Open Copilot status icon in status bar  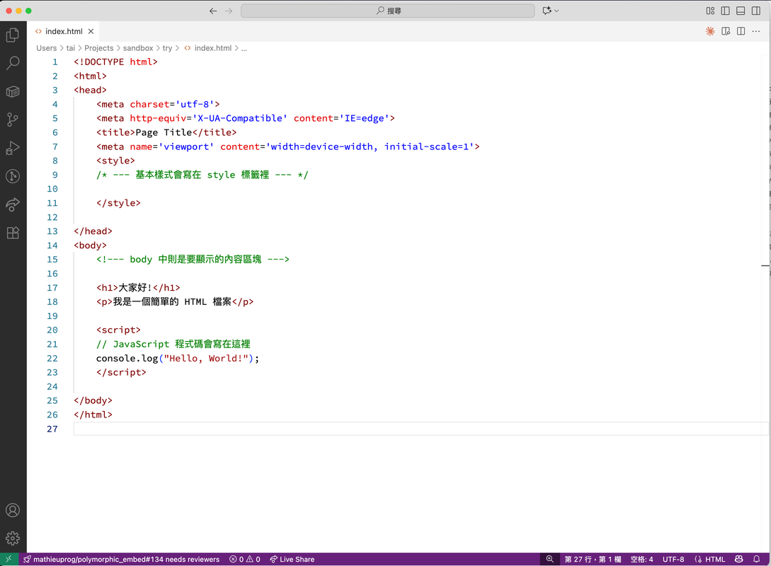coord(739,559)
